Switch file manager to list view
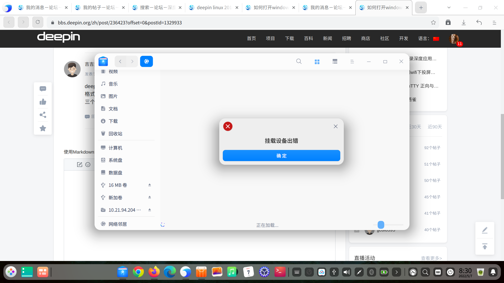Image resolution: width=504 pixels, height=283 pixels. pos(335,62)
